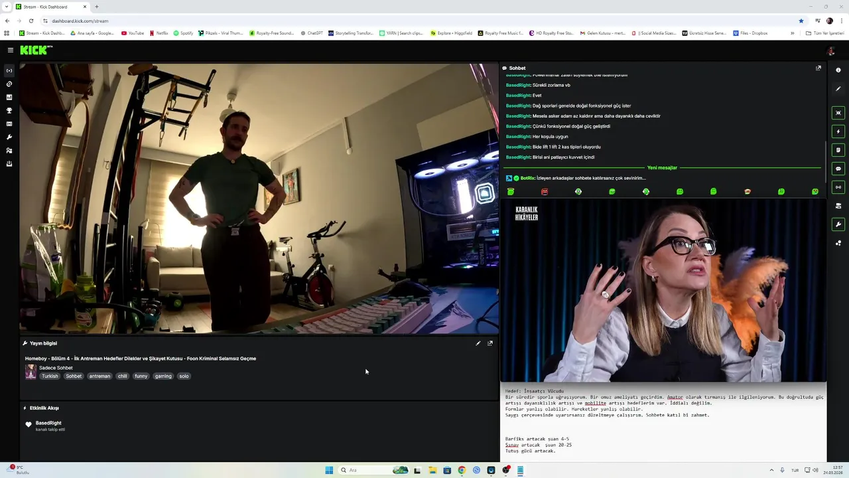Open the Spotify bookmark
Viewport: 849px width, 478px height.
(x=183, y=33)
